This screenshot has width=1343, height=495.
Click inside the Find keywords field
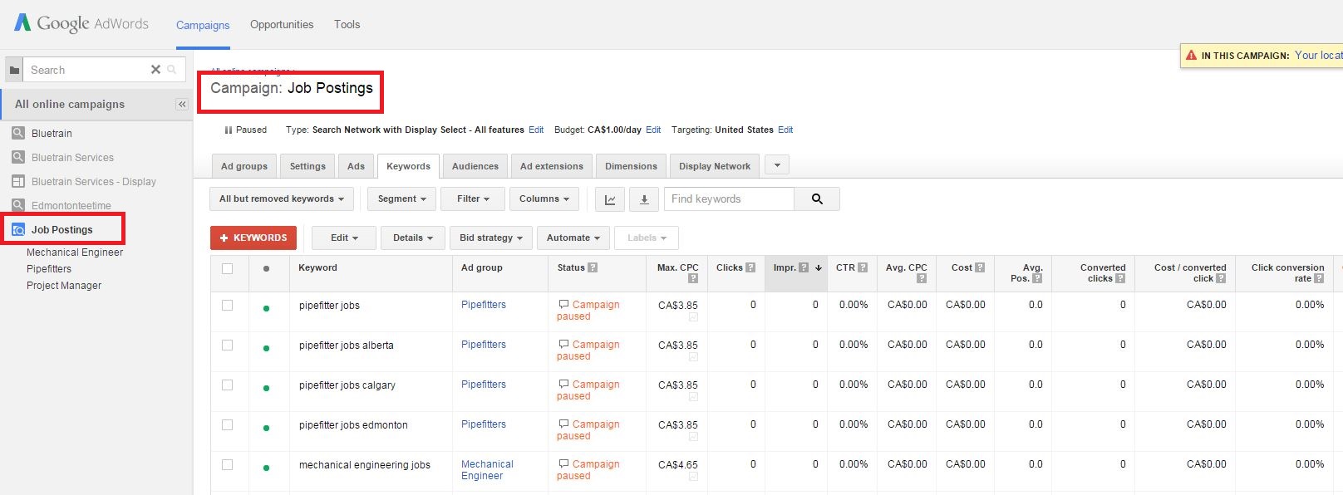pos(729,199)
